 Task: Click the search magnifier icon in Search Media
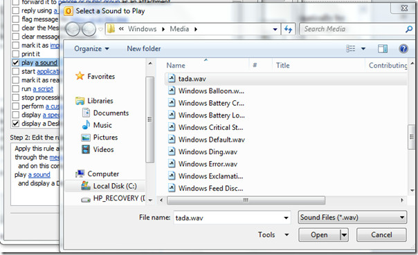tap(409, 29)
